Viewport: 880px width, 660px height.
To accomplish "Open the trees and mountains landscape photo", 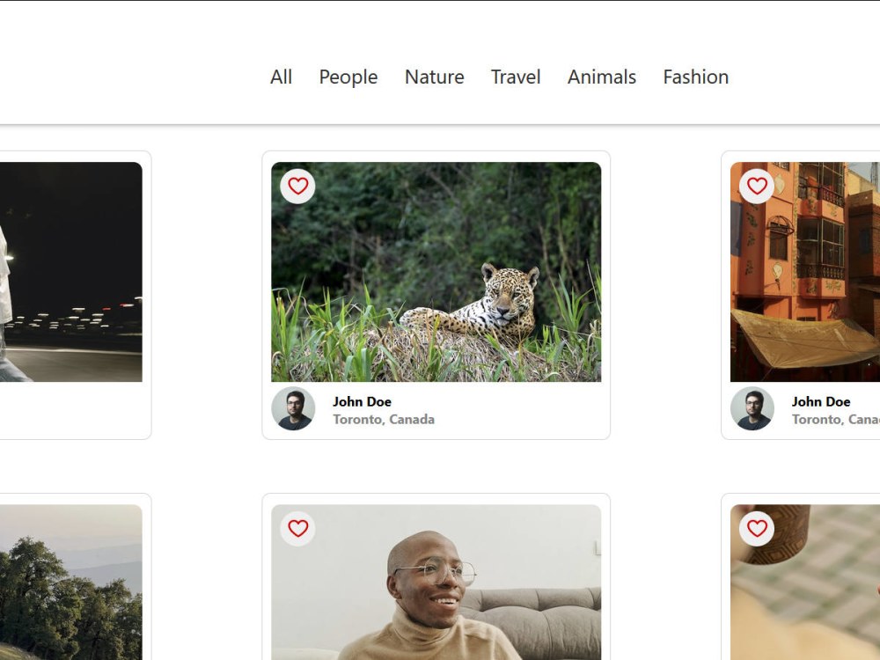I will (x=70, y=582).
